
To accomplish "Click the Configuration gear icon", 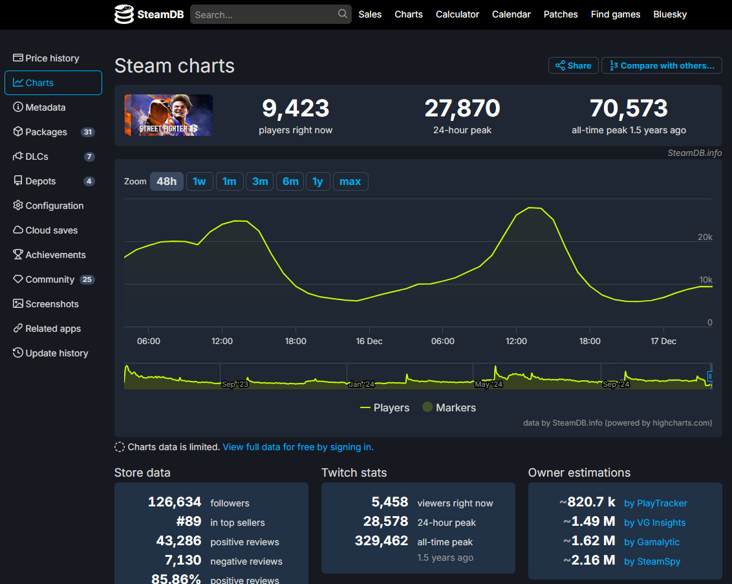I will (17, 206).
